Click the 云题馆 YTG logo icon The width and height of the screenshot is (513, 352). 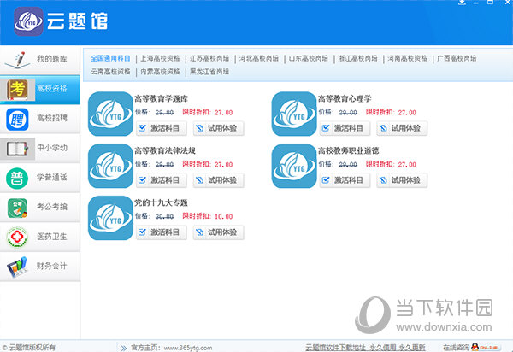click(x=28, y=21)
